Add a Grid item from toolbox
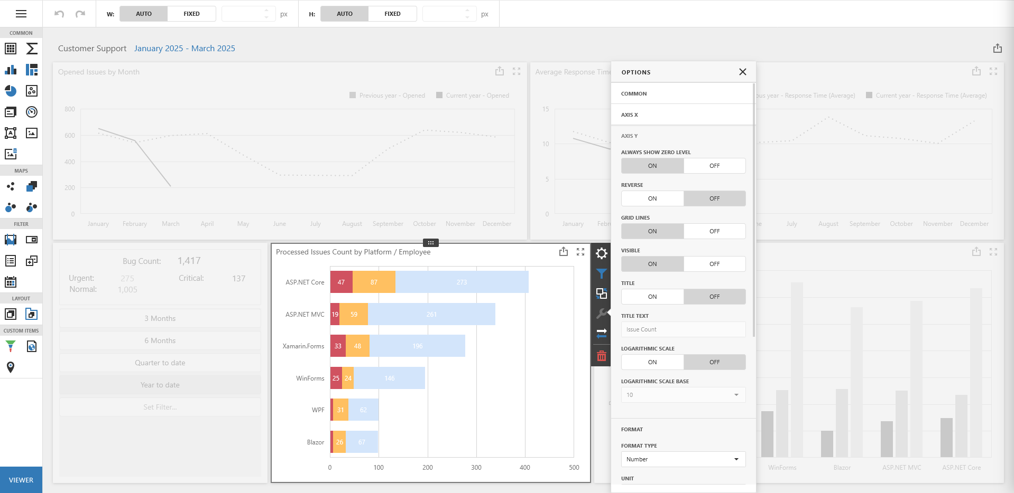The height and width of the screenshot is (493, 1014). coord(11,49)
